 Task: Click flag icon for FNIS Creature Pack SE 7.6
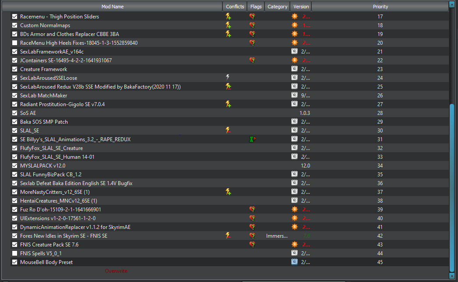(252, 245)
